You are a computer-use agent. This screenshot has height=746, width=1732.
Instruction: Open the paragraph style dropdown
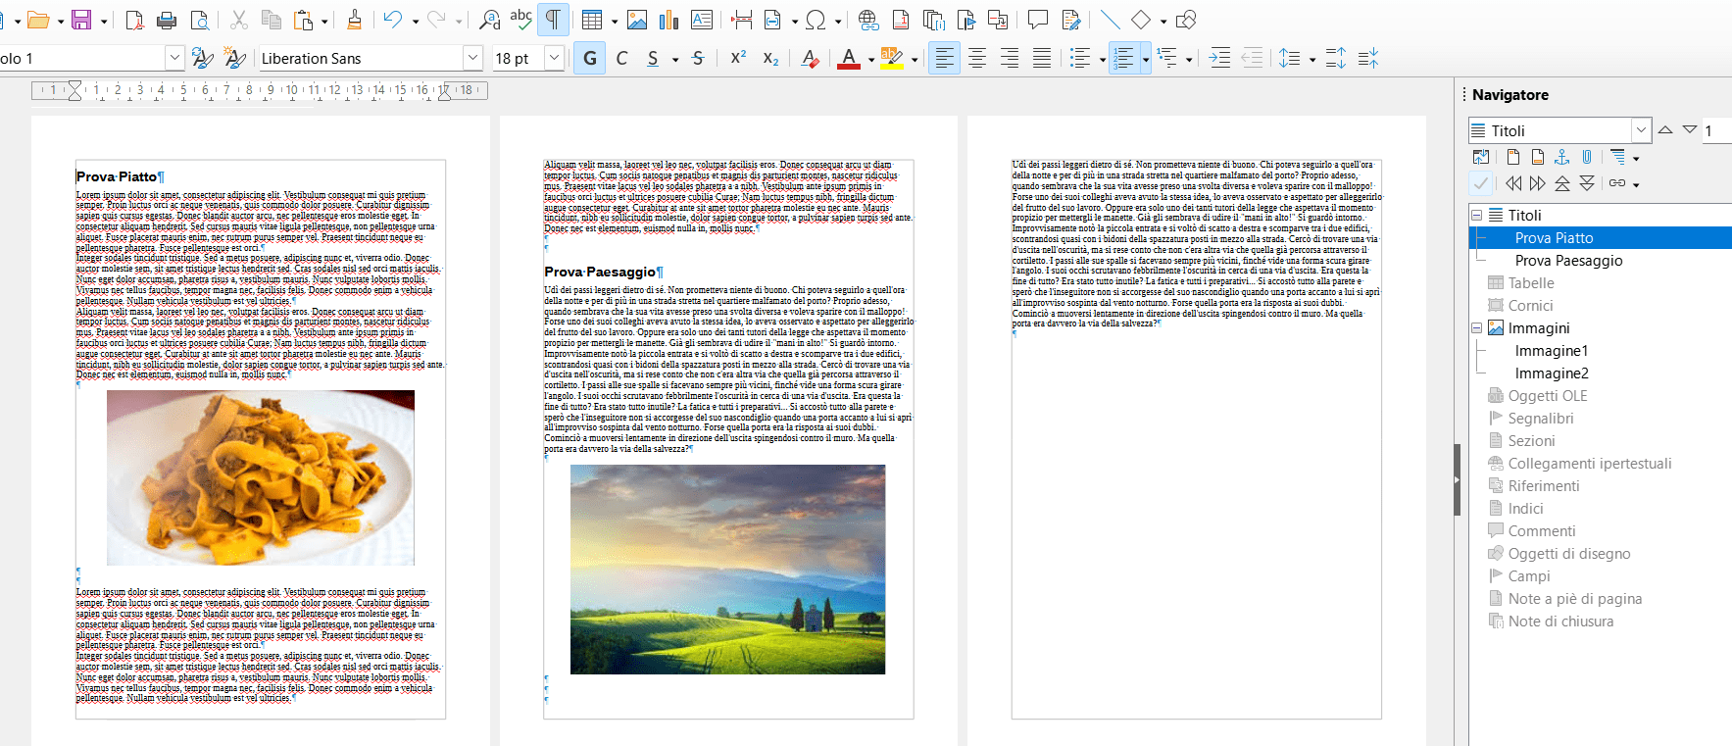pos(174,58)
